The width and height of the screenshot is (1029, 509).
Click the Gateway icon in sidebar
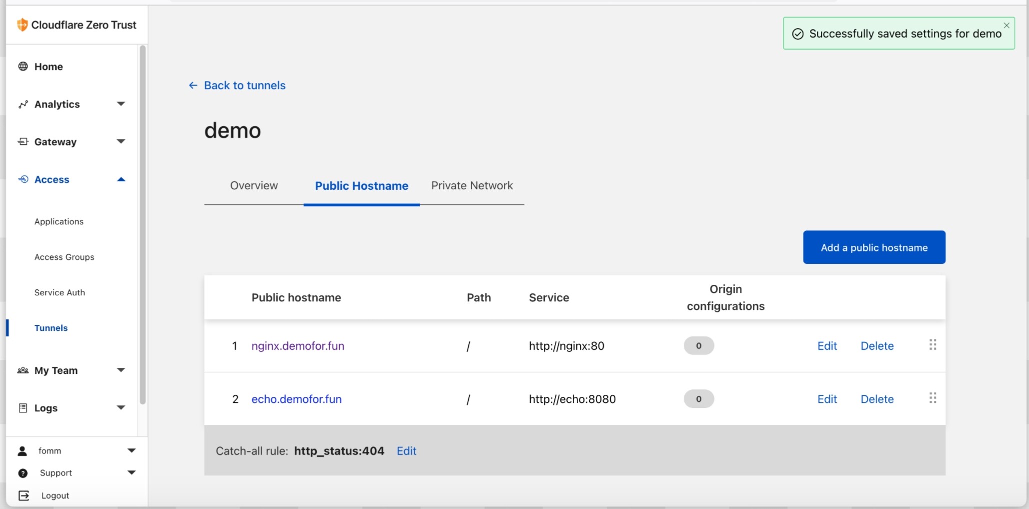click(23, 142)
